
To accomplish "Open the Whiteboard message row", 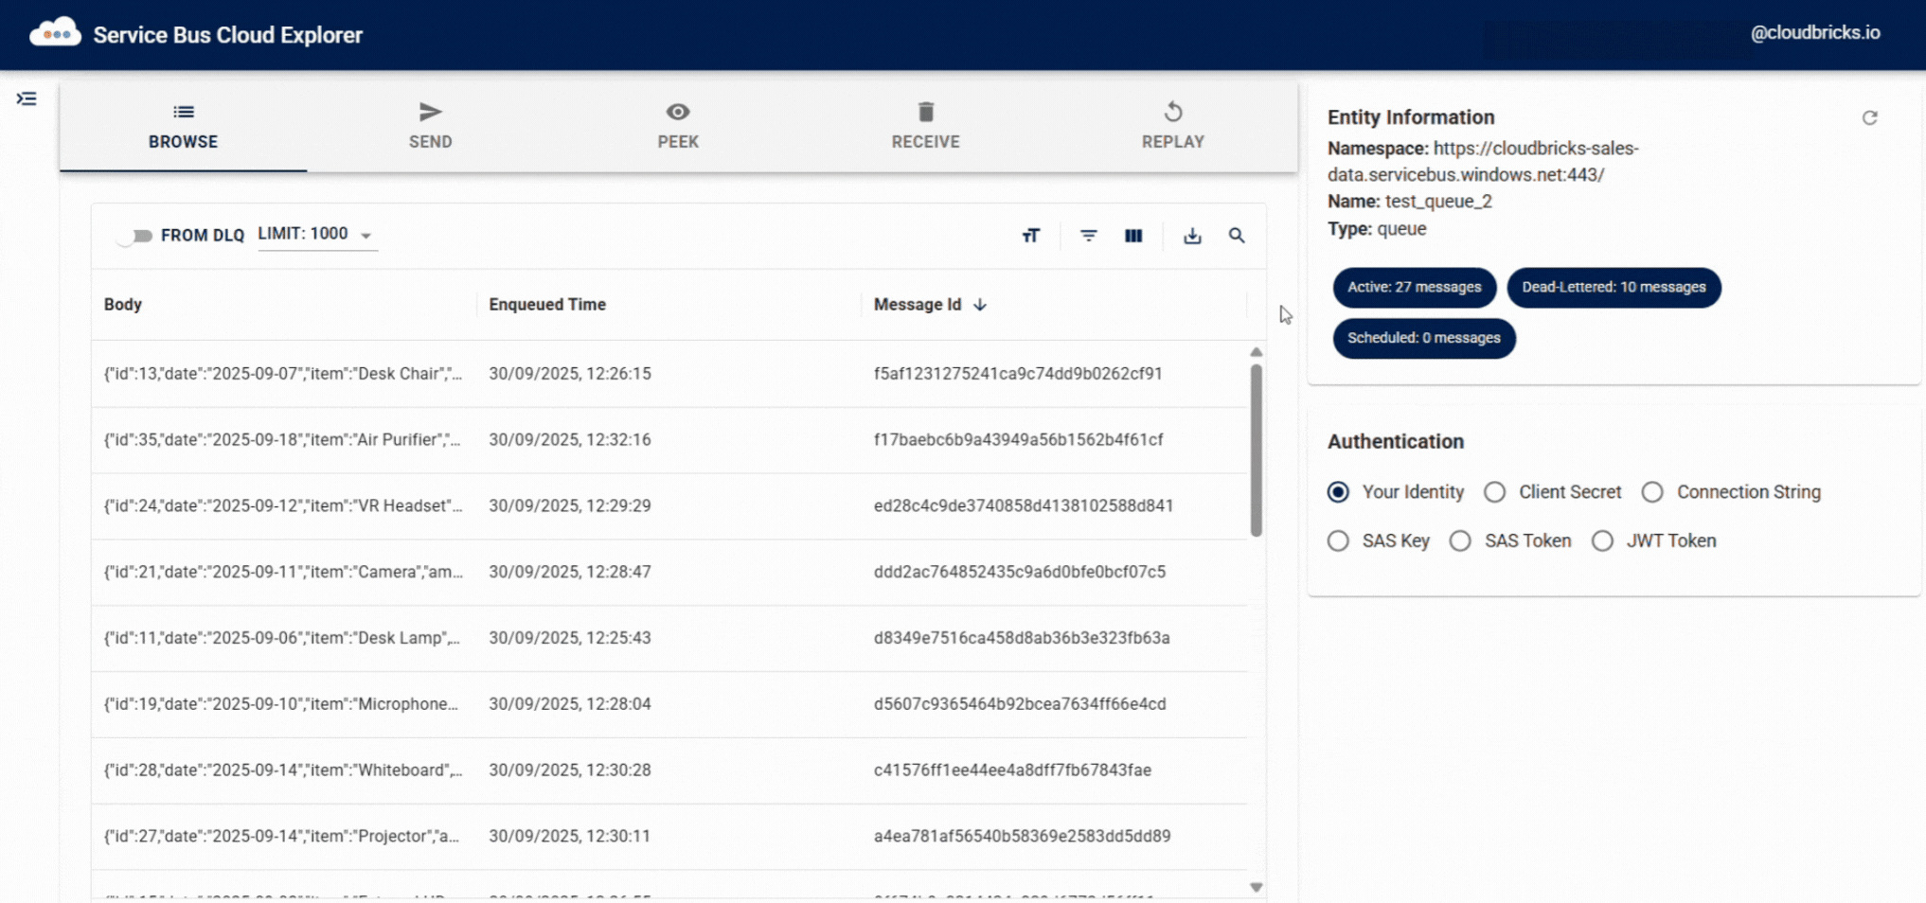I will click(669, 770).
